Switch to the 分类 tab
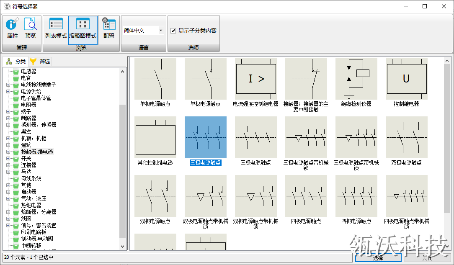This screenshot has height=265, width=454. click(x=16, y=62)
